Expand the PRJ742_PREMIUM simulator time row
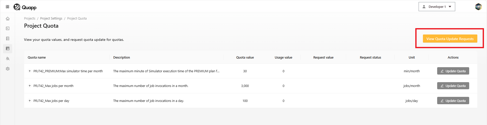Viewport: 487px width, 125px height. [x=30, y=71]
